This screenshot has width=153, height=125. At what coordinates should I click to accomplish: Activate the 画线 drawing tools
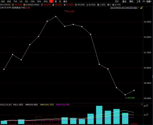click(131, 2)
